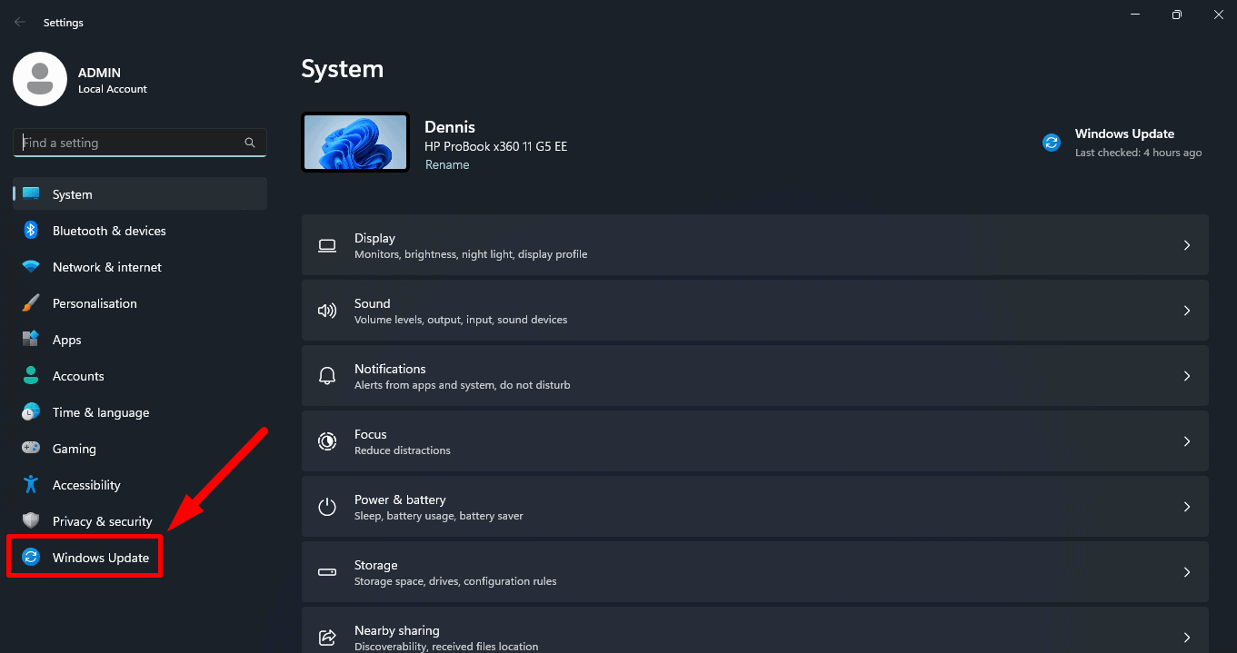This screenshot has width=1237, height=653.
Task: Select Time & language in the sidebar
Action: [100, 412]
